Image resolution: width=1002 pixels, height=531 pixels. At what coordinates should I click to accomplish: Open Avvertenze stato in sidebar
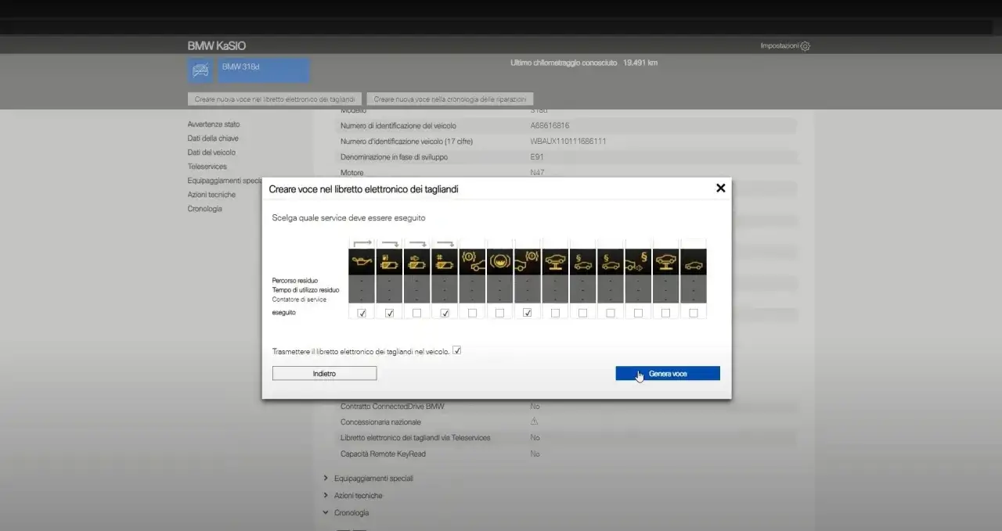[214, 124]
